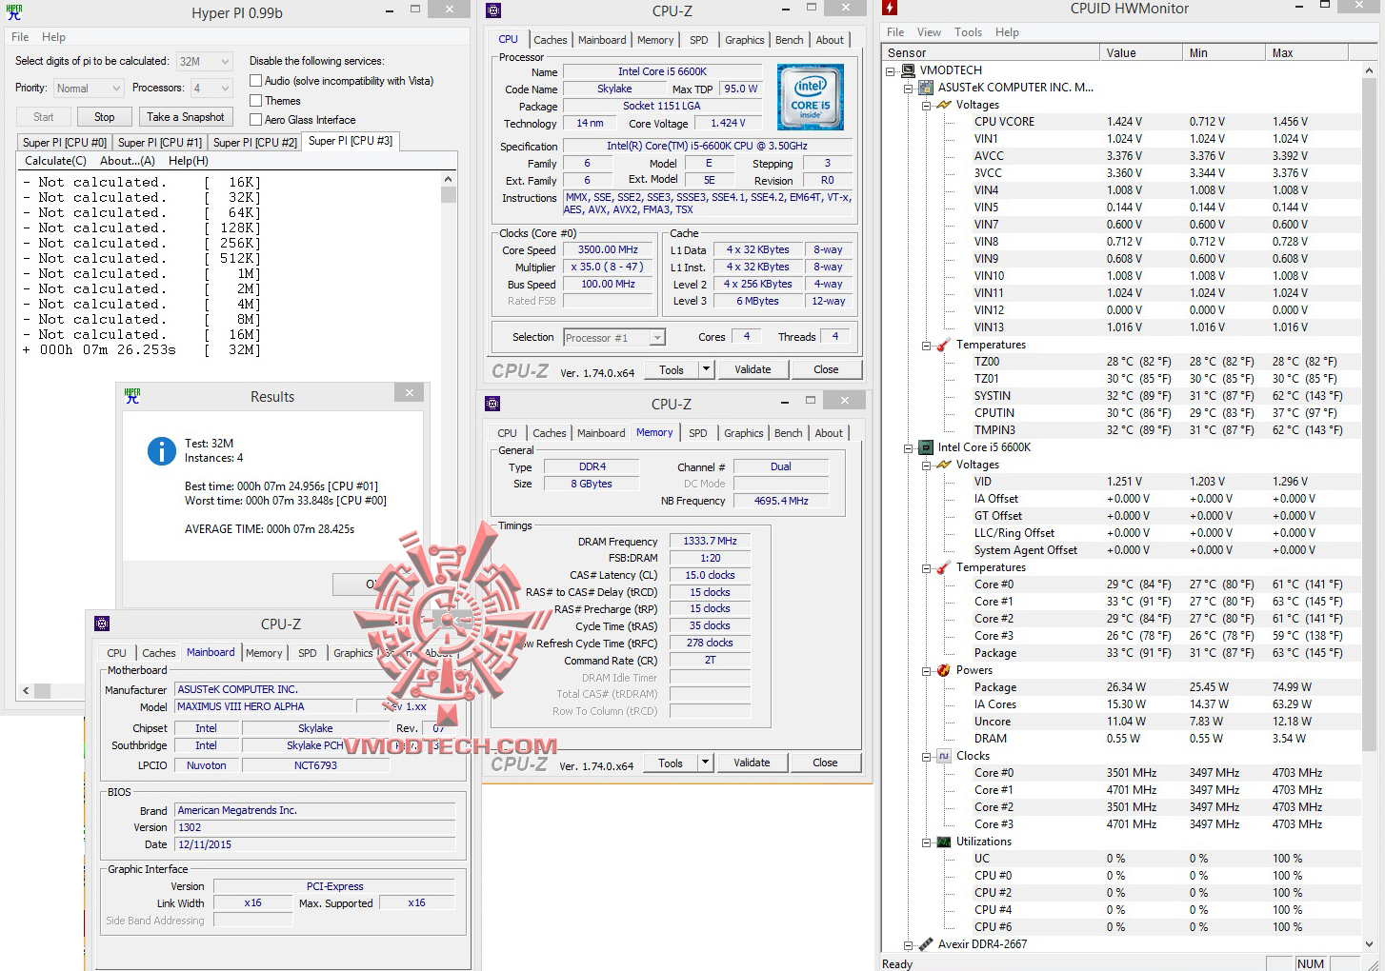Click the Intel Core i5 inside logo
The height and width of the screenshot is (971, 1385).
(x=810, y=97)
